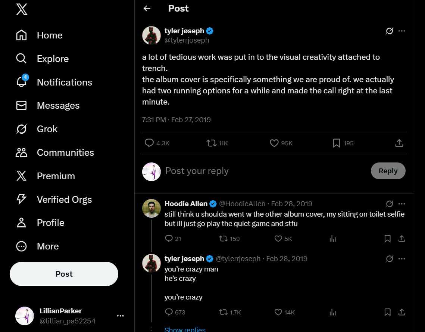The image size is (425, 332).
Task: Like Hoodie Allen's reply with 5K likes
Action: (x=278, y=239)
